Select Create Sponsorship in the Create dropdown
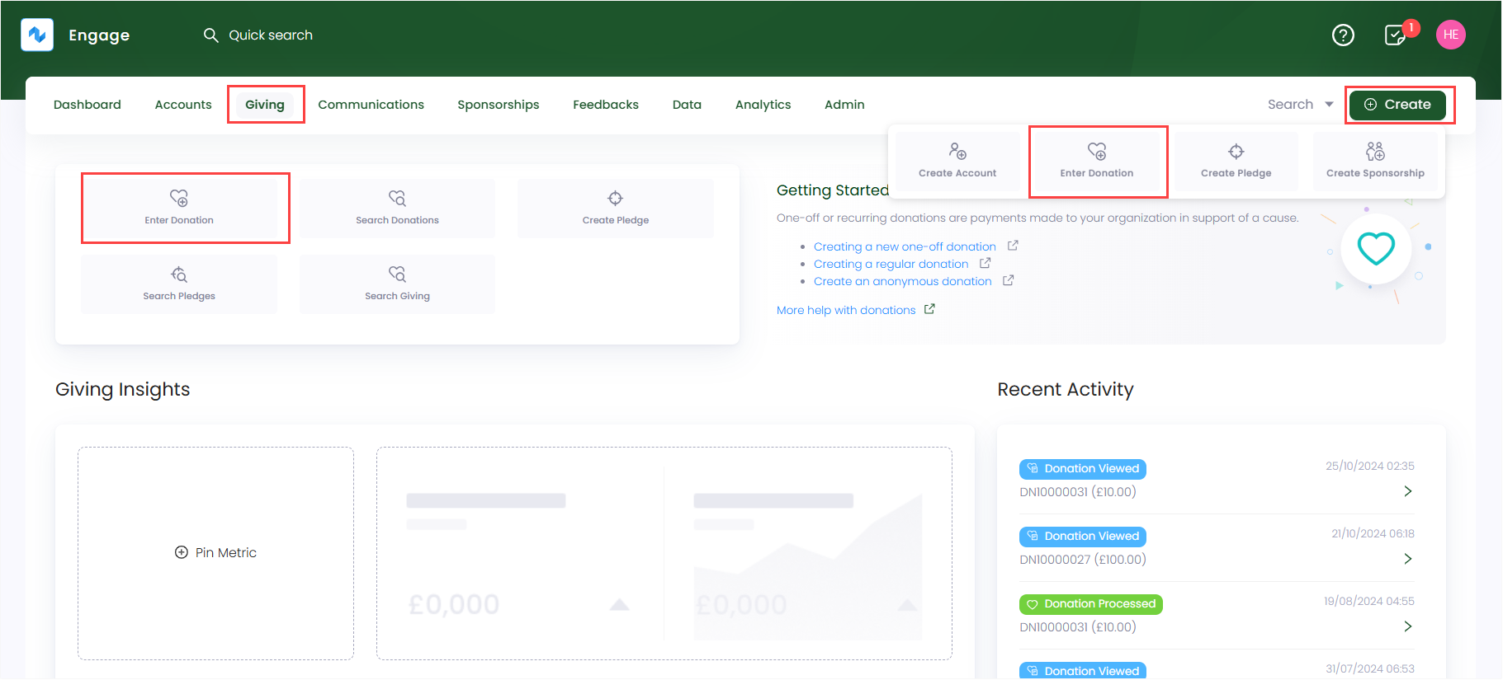Screen dimensions: 1503x680 [1375, 161]
